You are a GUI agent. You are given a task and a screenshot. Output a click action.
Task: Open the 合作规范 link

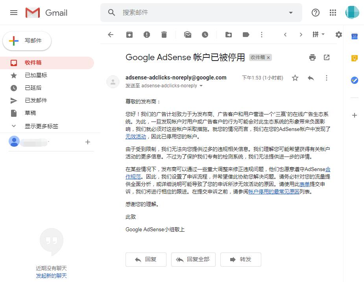tap(133, 177)
